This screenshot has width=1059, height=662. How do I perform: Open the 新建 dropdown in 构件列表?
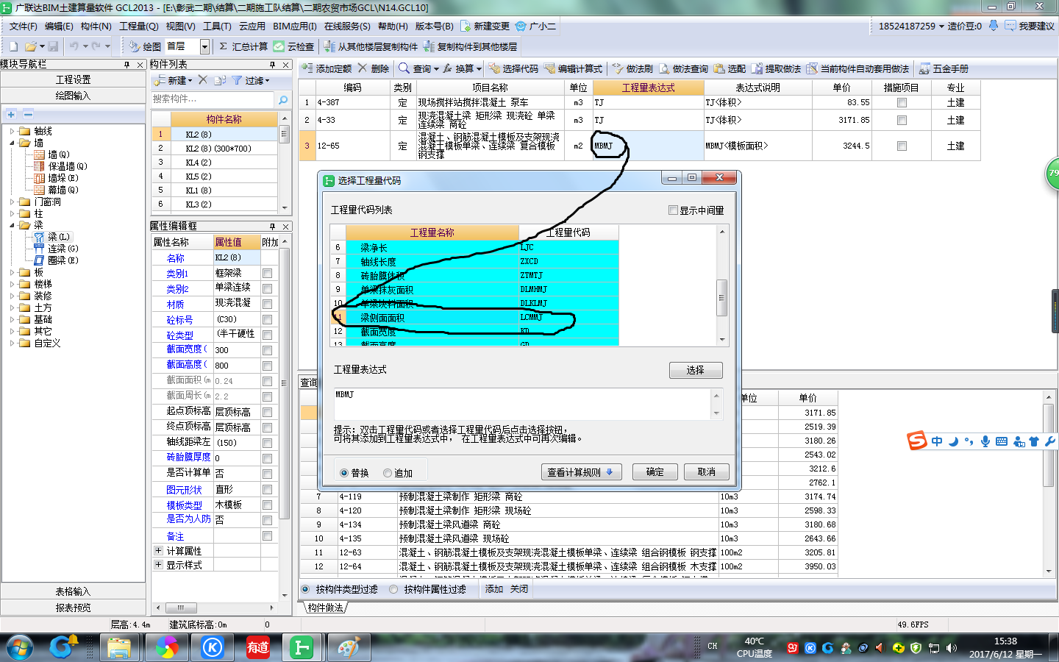190,81
